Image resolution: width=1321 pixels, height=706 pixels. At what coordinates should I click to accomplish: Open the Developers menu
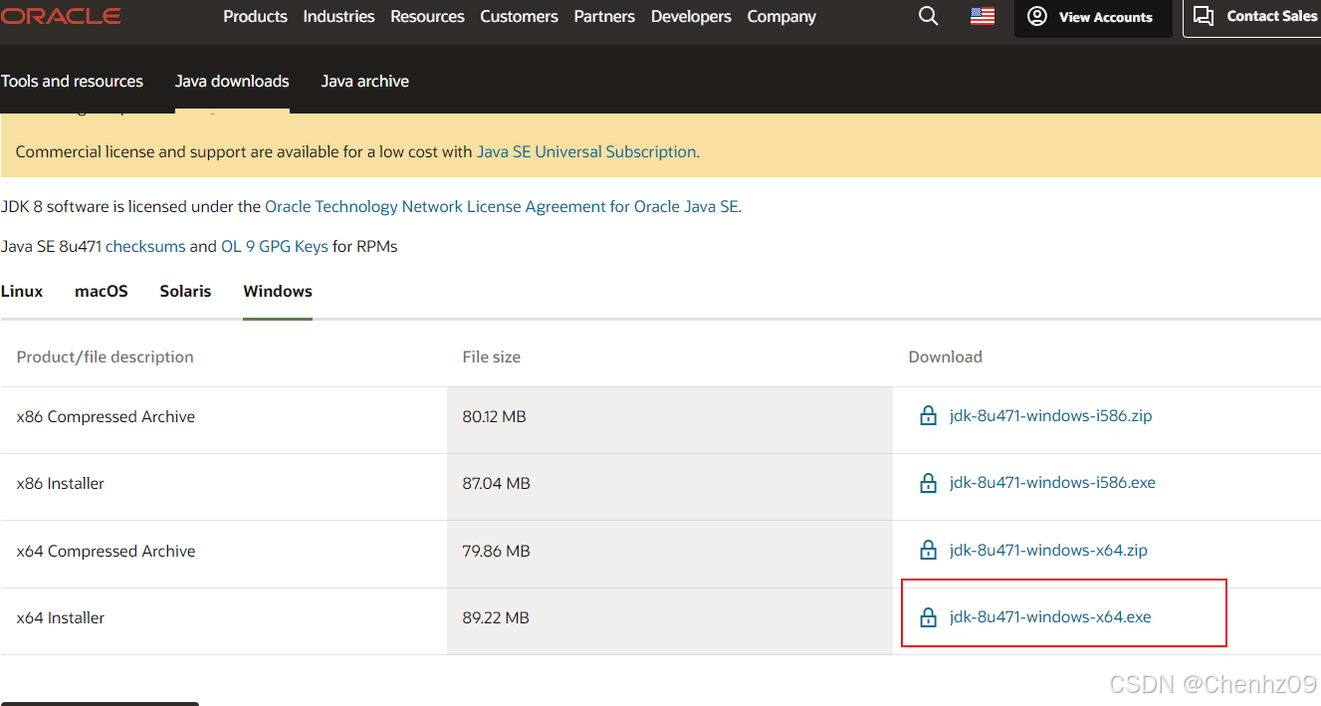coord(691,16)
